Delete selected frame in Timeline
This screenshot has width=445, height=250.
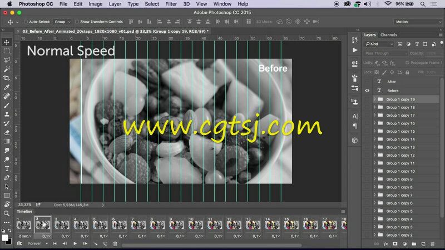[x=115, y=243]
